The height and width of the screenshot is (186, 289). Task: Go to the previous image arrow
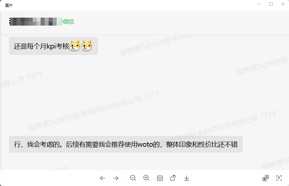(x=103, y=178)
